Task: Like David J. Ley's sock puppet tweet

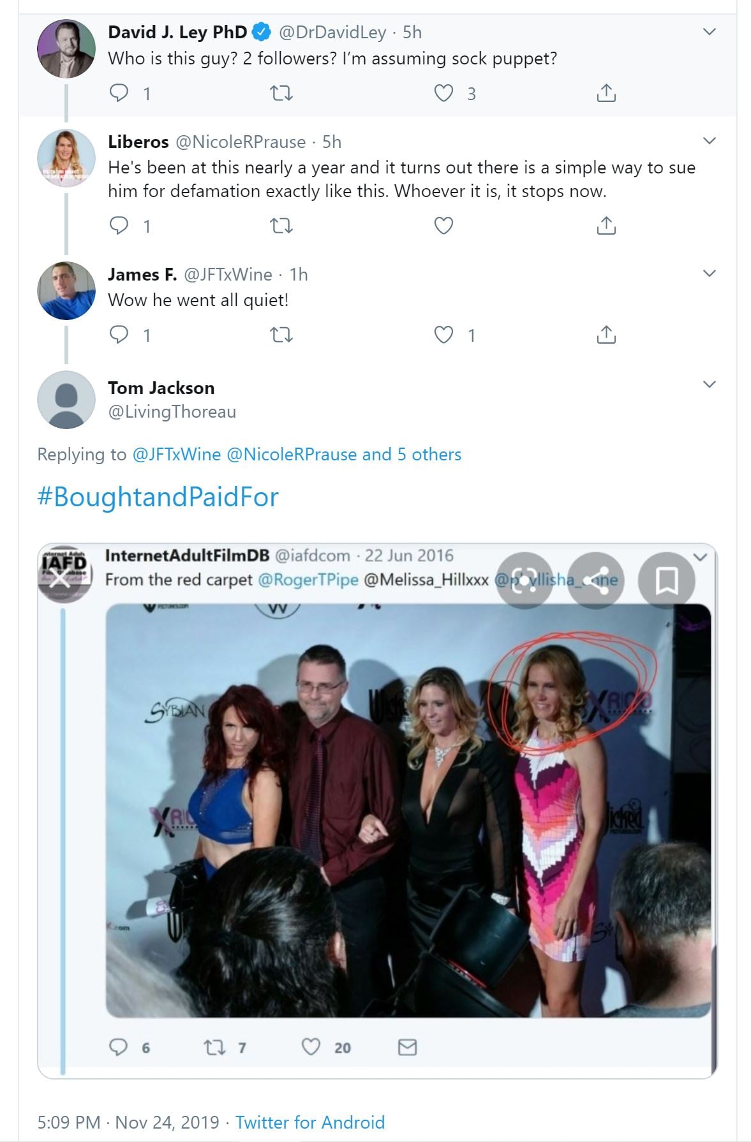Action: point(443,93)
